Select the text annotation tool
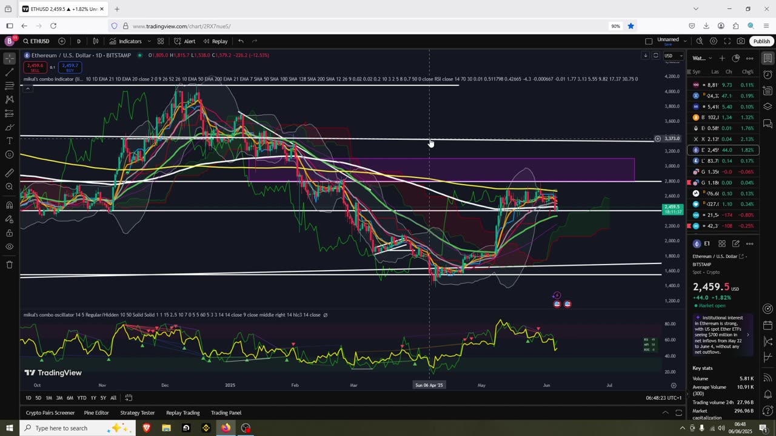 9,141
